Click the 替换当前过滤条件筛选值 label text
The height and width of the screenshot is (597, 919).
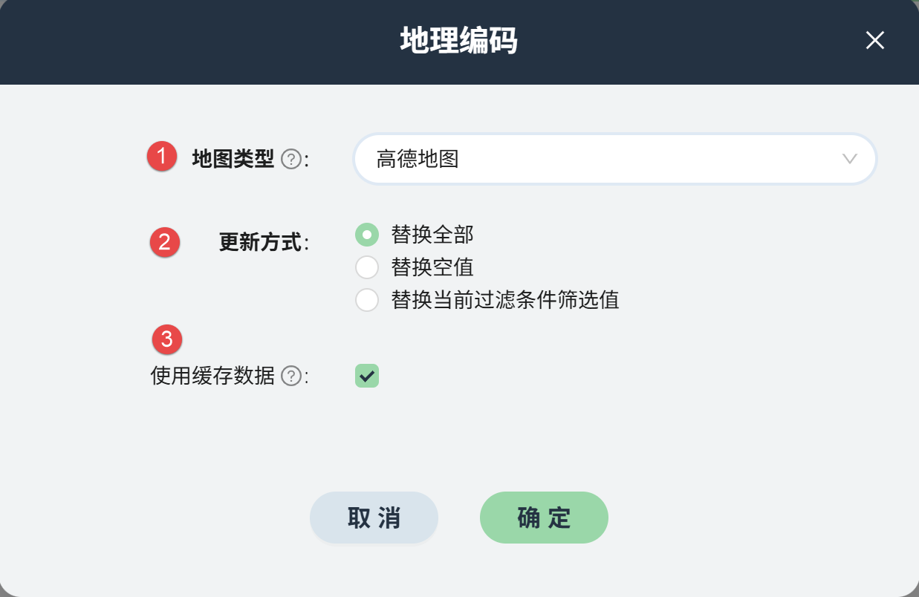505,300
